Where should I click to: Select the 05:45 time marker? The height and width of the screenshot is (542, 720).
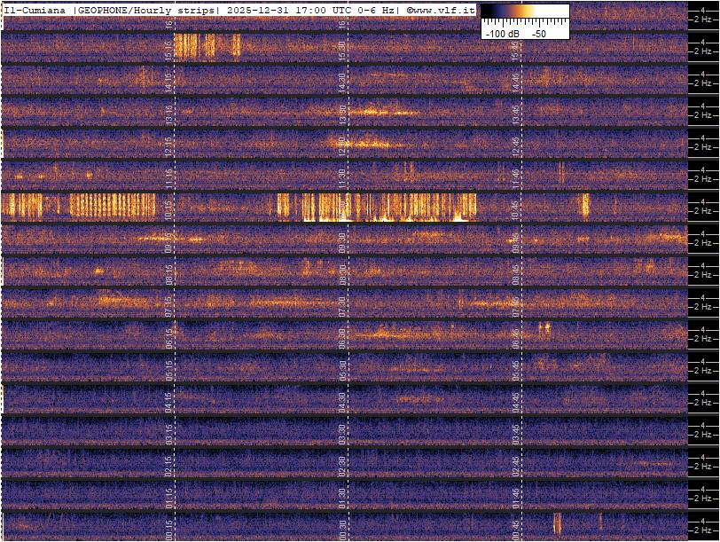tap(516, 369)
